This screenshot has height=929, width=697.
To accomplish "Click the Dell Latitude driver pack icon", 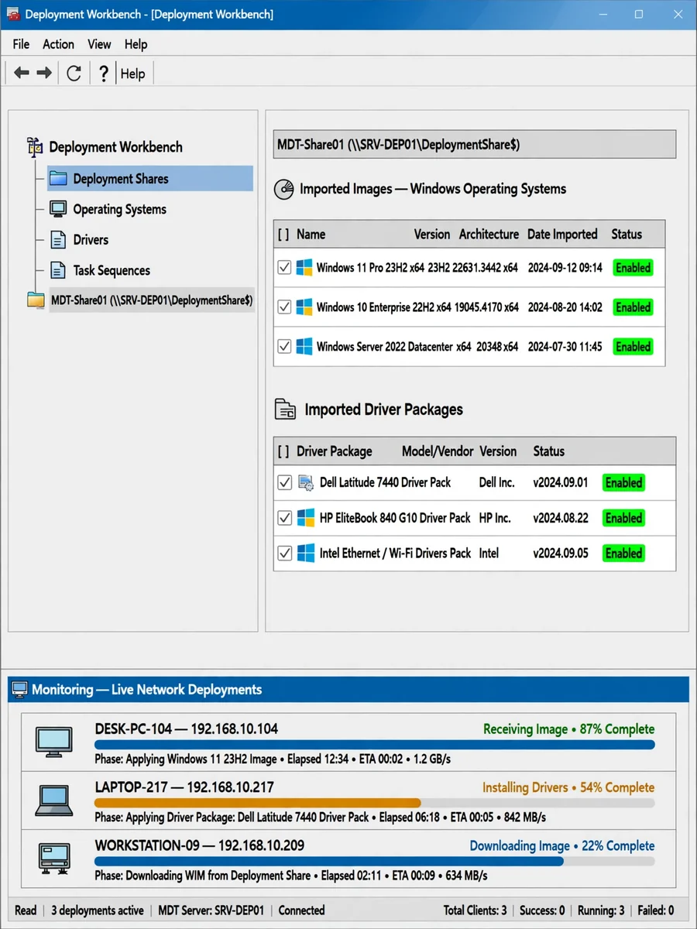I will [306, 482].
